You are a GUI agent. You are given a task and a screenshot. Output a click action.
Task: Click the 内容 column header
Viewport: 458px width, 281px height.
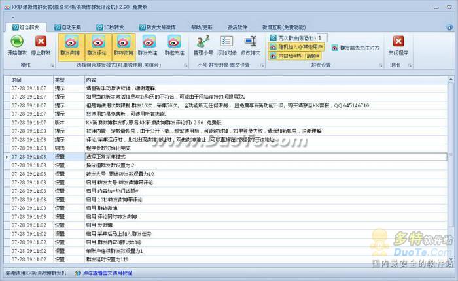point(266,80)
